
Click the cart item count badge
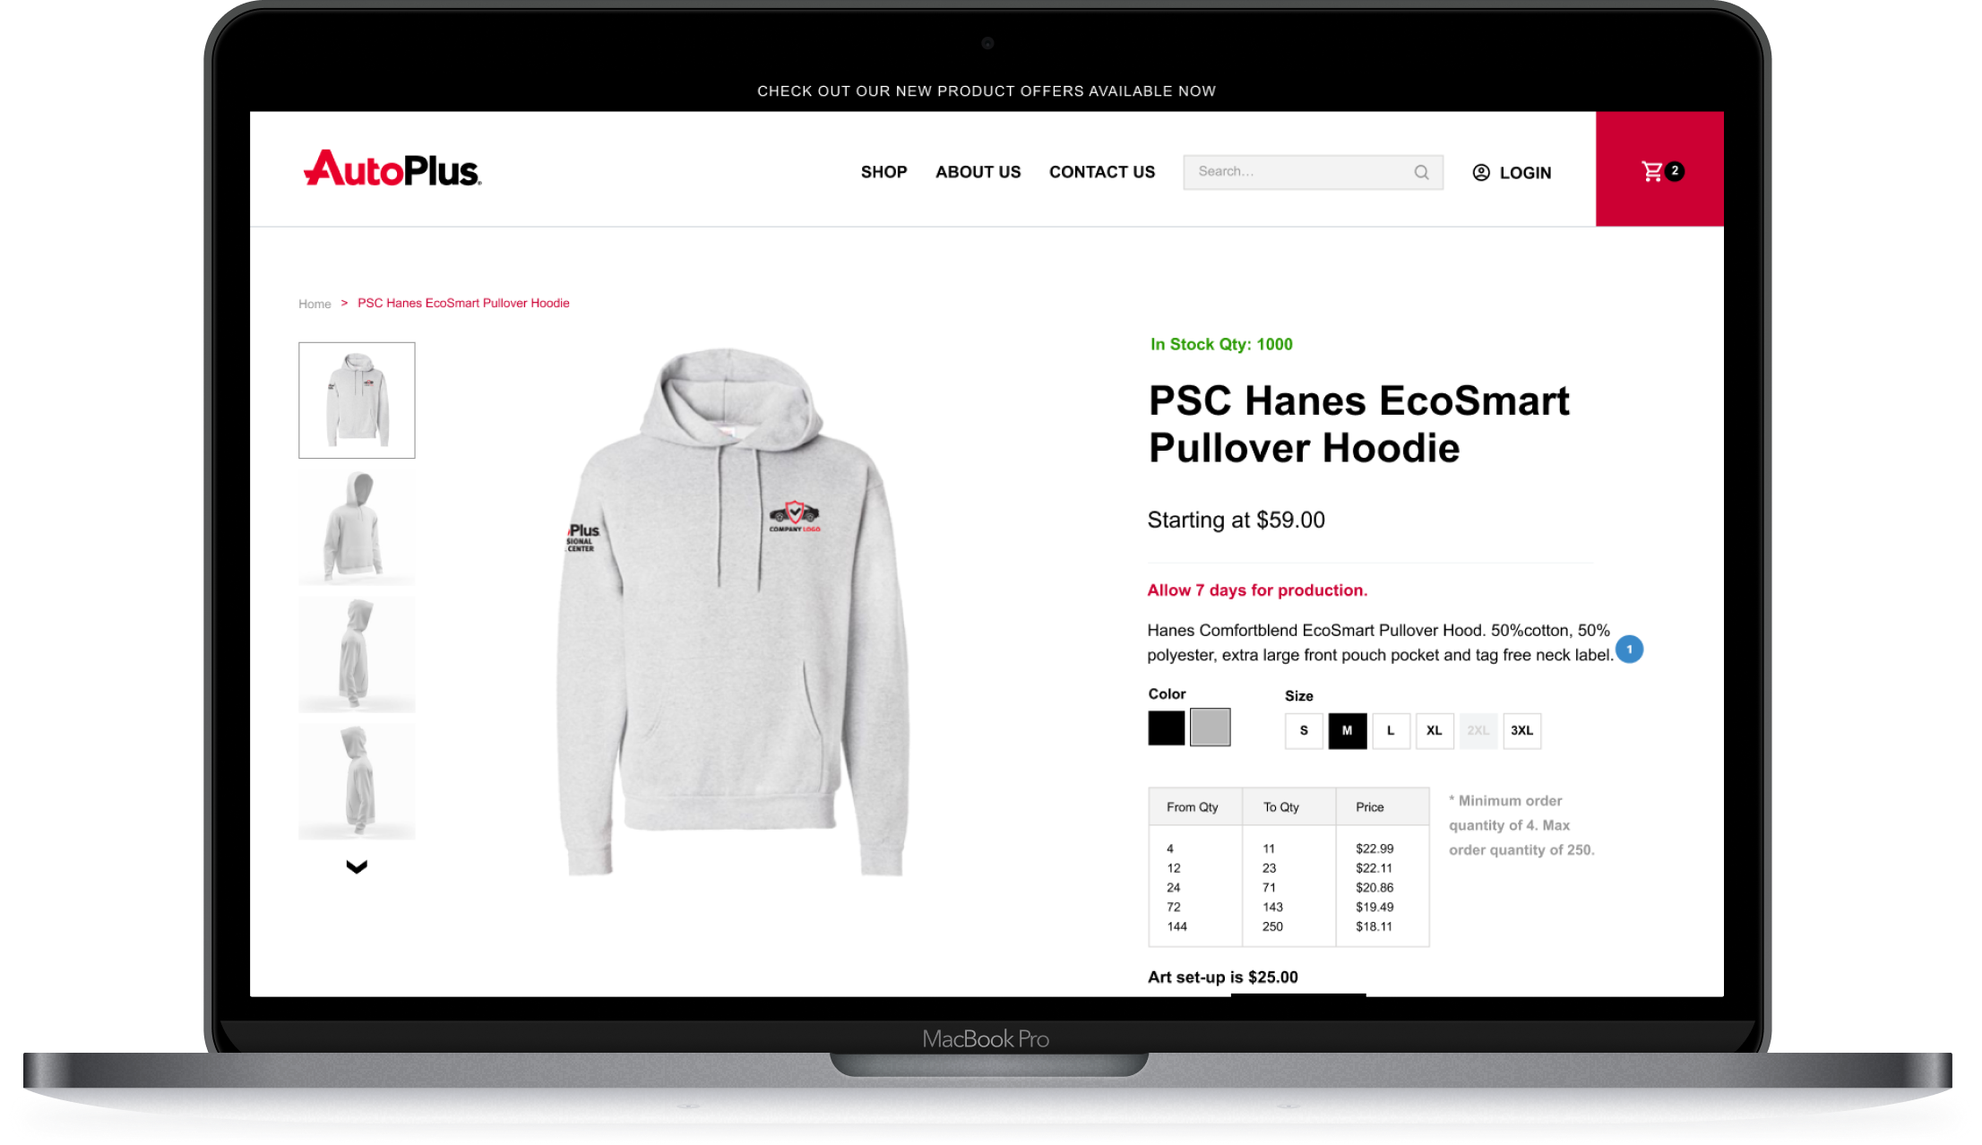coord(1675,170)
